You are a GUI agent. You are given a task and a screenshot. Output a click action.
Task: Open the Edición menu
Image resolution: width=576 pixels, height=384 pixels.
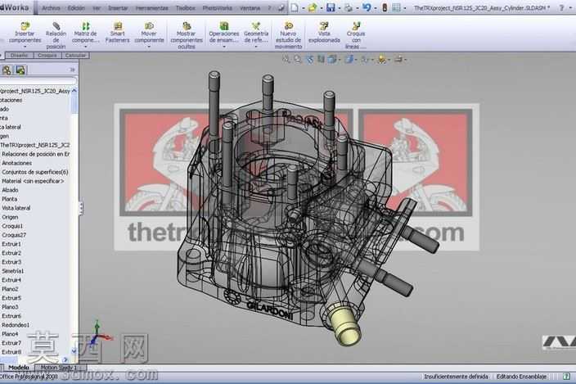click(76, 7)
